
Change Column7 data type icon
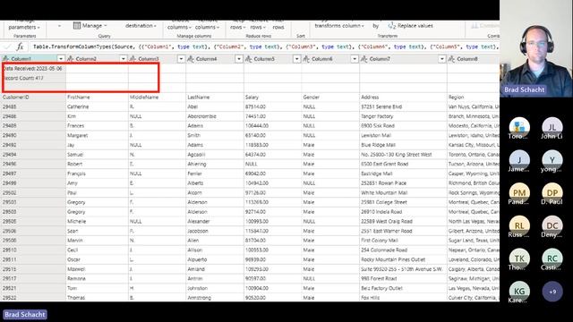[x=364, y=59]
